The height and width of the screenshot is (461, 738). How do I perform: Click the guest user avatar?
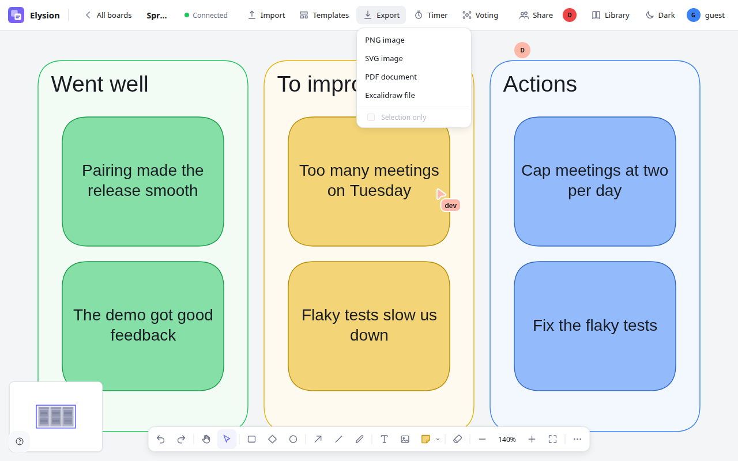tap(694, 15)
